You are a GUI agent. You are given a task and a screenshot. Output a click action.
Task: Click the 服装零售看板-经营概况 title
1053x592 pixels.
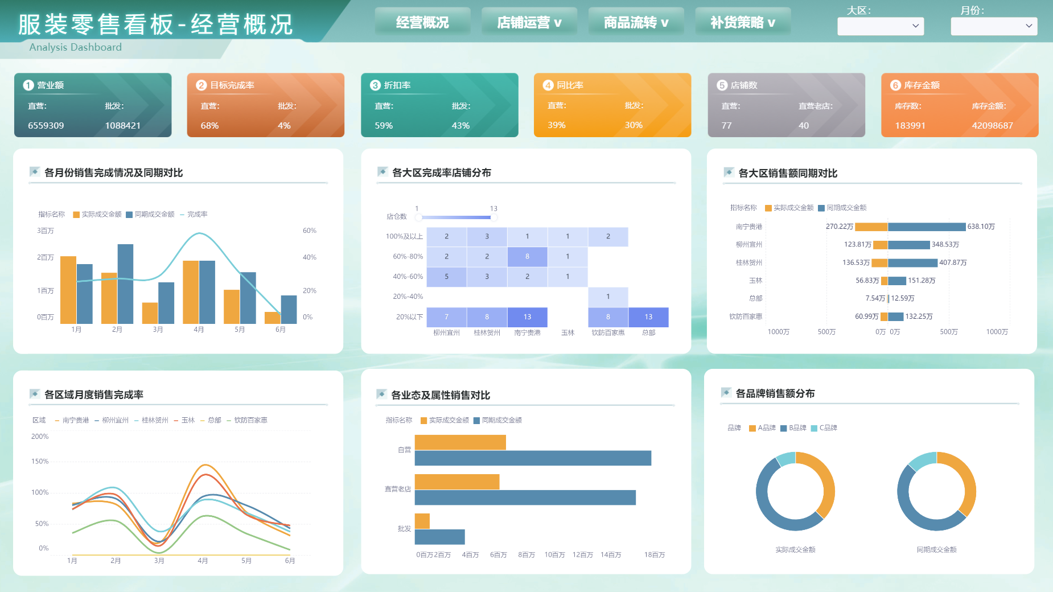pos(155,25)
